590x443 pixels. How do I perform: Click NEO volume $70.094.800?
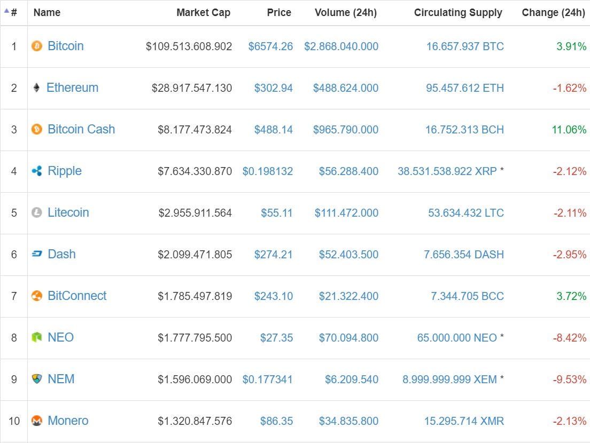click(349, 338)
